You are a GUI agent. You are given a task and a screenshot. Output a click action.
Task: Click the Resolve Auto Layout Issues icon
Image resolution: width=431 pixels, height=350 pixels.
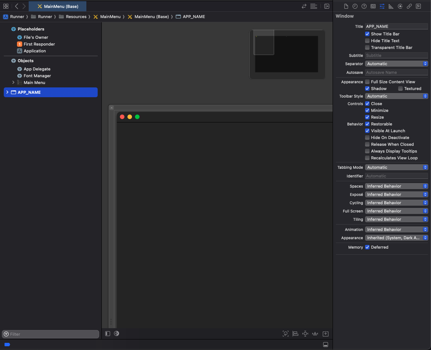(x=315, y=334)
